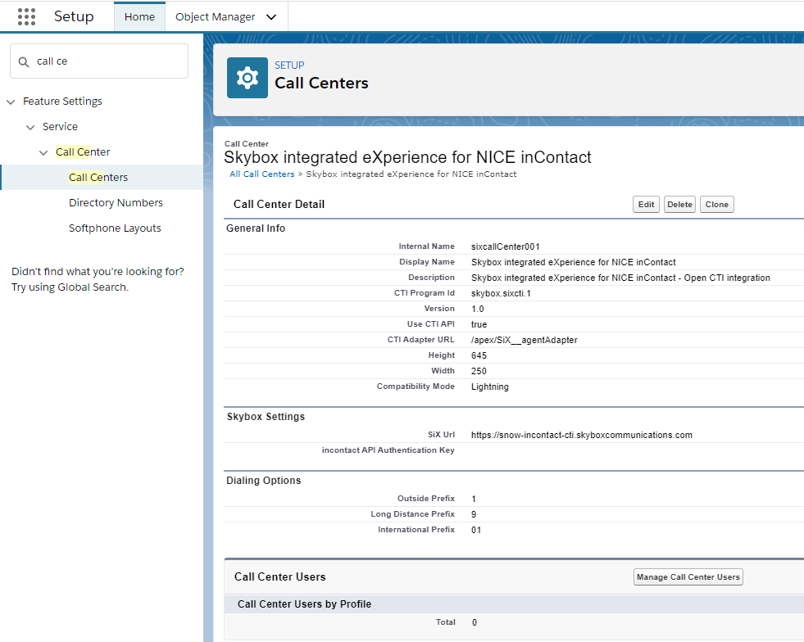Switch to the Home tab
This screenshot has width=804, height=642.
[x=139, y=17]
